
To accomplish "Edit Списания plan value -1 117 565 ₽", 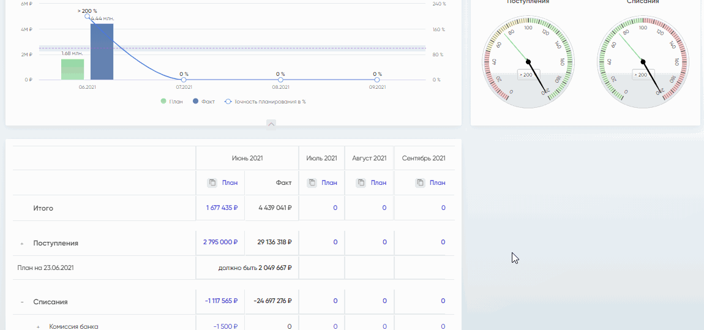I will point(222,301).
